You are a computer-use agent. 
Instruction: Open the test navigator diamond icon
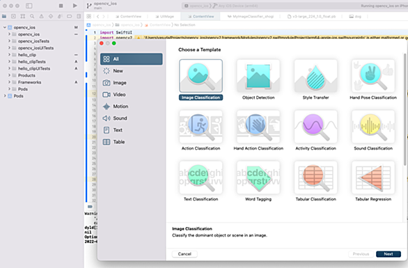click(51, 17)
